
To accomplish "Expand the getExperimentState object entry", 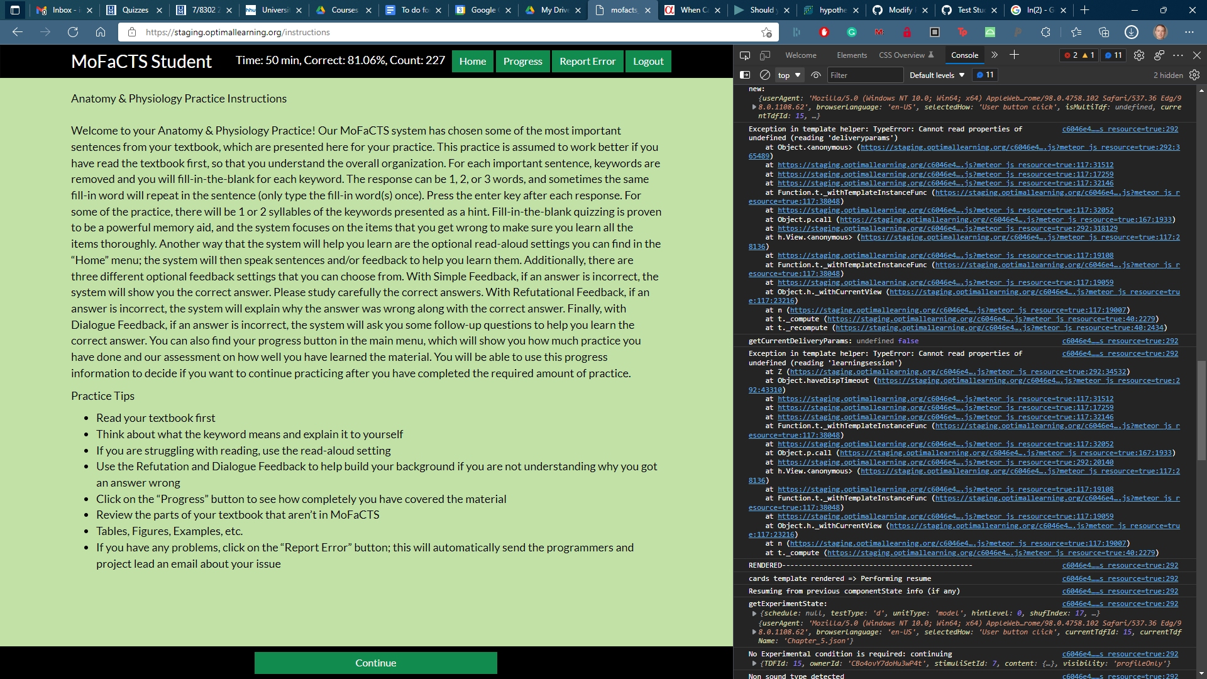I will pos(754,614).
